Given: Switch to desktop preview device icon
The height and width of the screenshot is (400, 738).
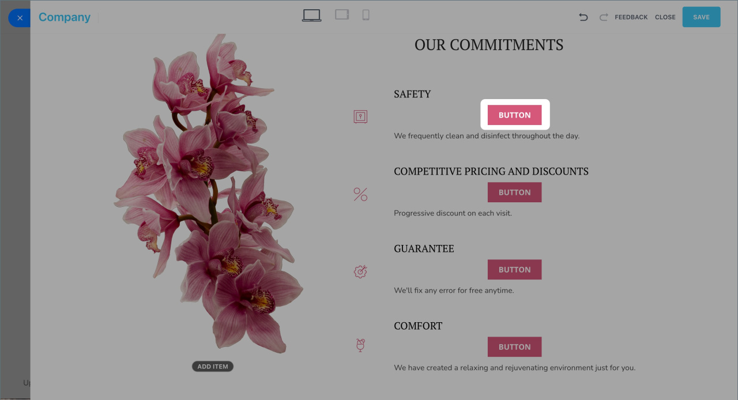Looking at the screenshot, I should coord(311,16).
